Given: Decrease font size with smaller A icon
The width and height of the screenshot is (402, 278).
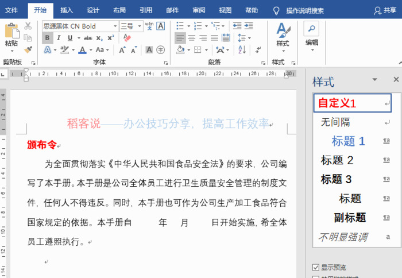Looking at the screenshot, I should tap(134, 50).
